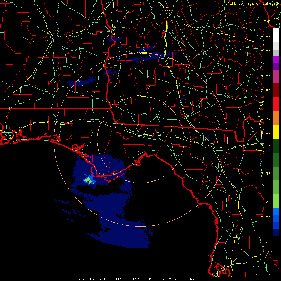Click the 3.00 scale value
281x281 pixels.
pyautogui.click(x=266, y=77)
